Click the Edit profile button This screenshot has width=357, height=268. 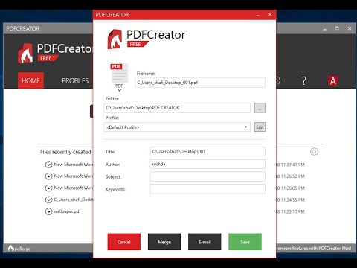pyautogui.click(x=260, y=127)
